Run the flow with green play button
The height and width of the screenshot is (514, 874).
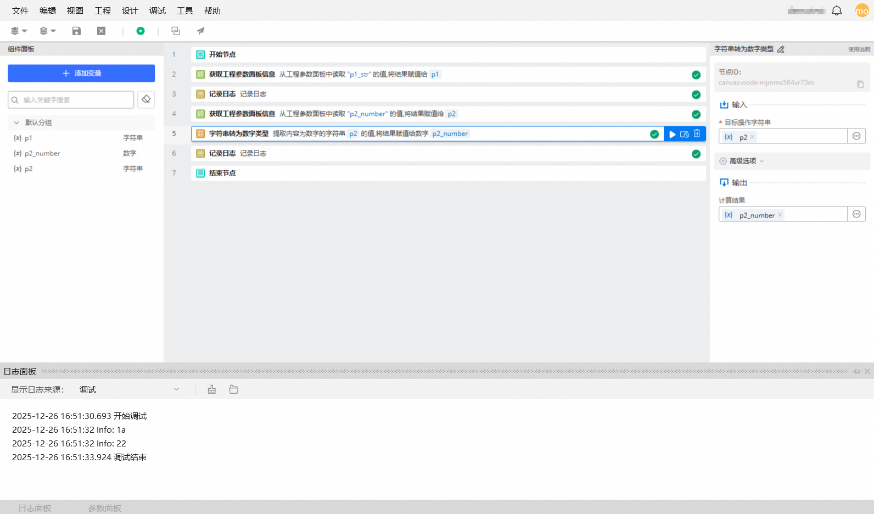(x=141, y=31)
